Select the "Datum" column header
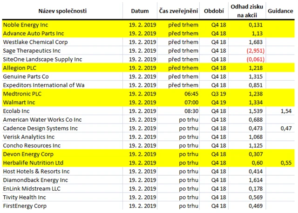This screenshot has height=213, width=298. click(x=140, y=11)
